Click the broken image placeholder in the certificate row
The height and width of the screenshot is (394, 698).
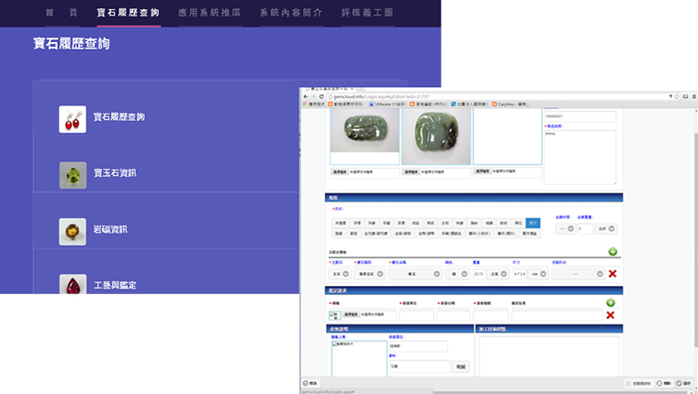pyautogui.click(x=334, y=315)
